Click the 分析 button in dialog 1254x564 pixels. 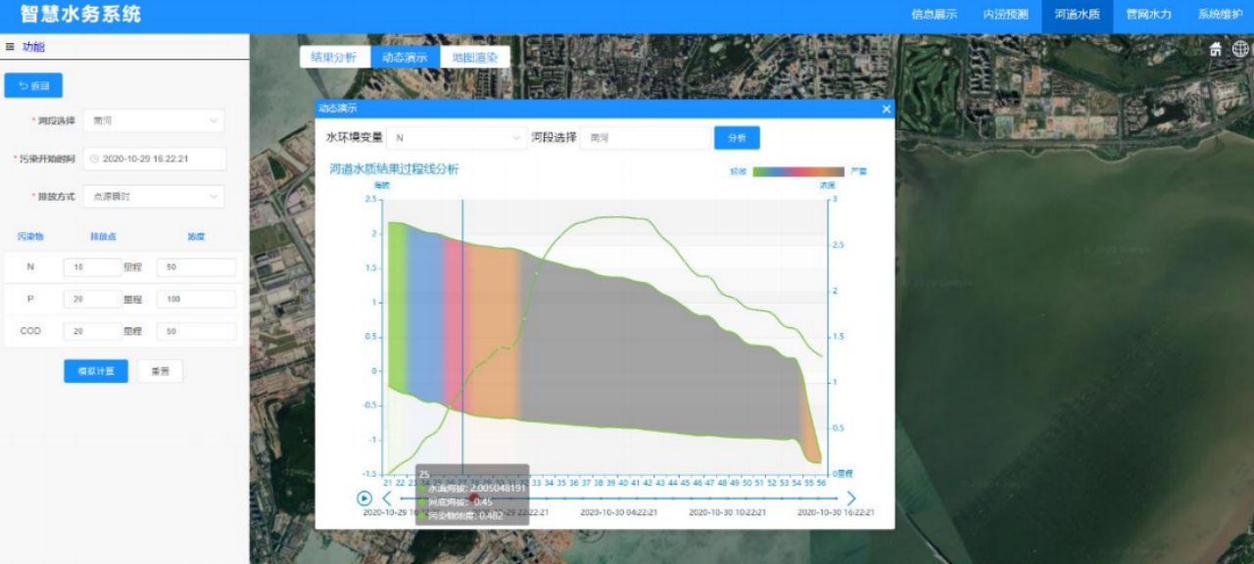pos(737,138)
